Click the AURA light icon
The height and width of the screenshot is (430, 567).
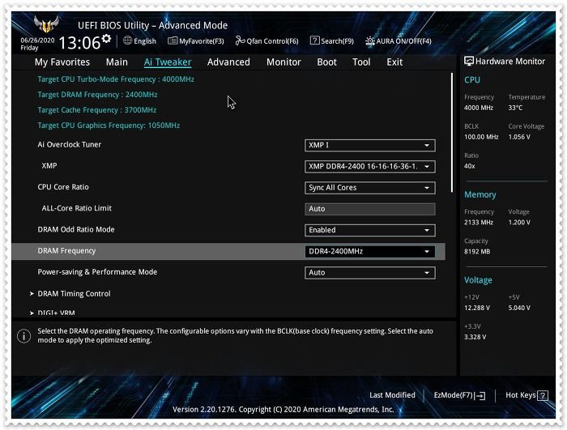tap(369, 40)
